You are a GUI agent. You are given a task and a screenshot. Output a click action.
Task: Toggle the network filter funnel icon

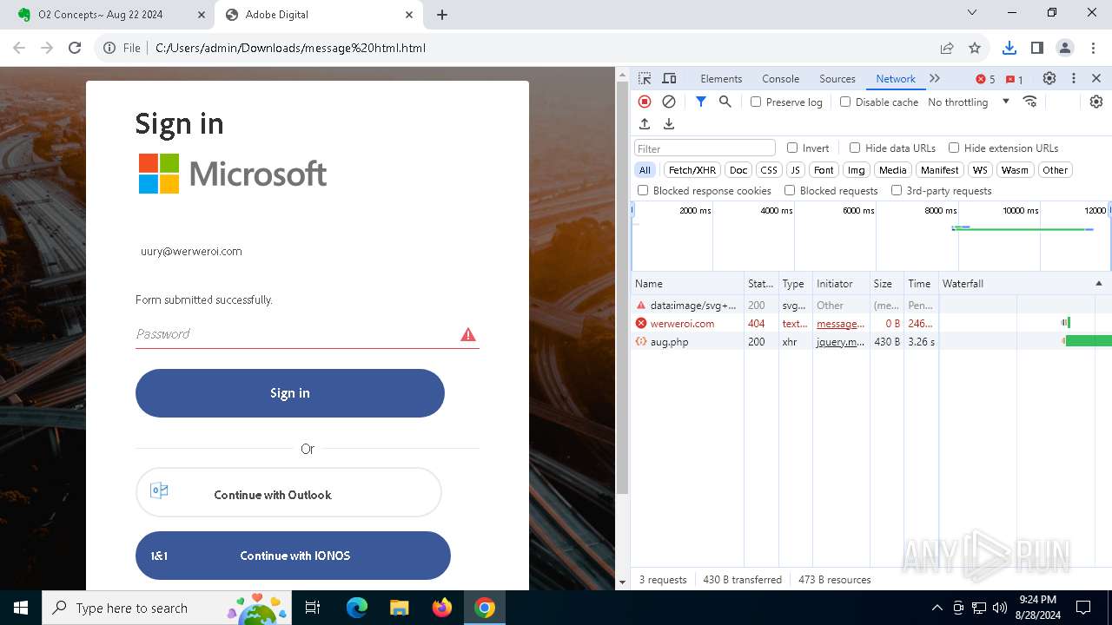click(x=701, y=102)
